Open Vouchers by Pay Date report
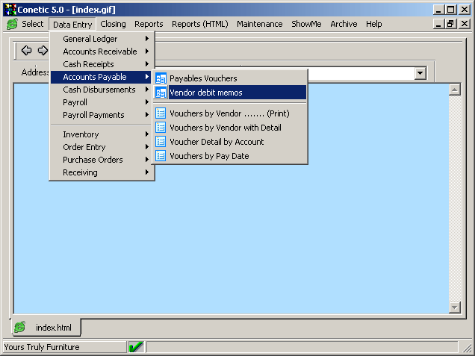475x356 pixels. pyautogui.click(x=209, y=156)
